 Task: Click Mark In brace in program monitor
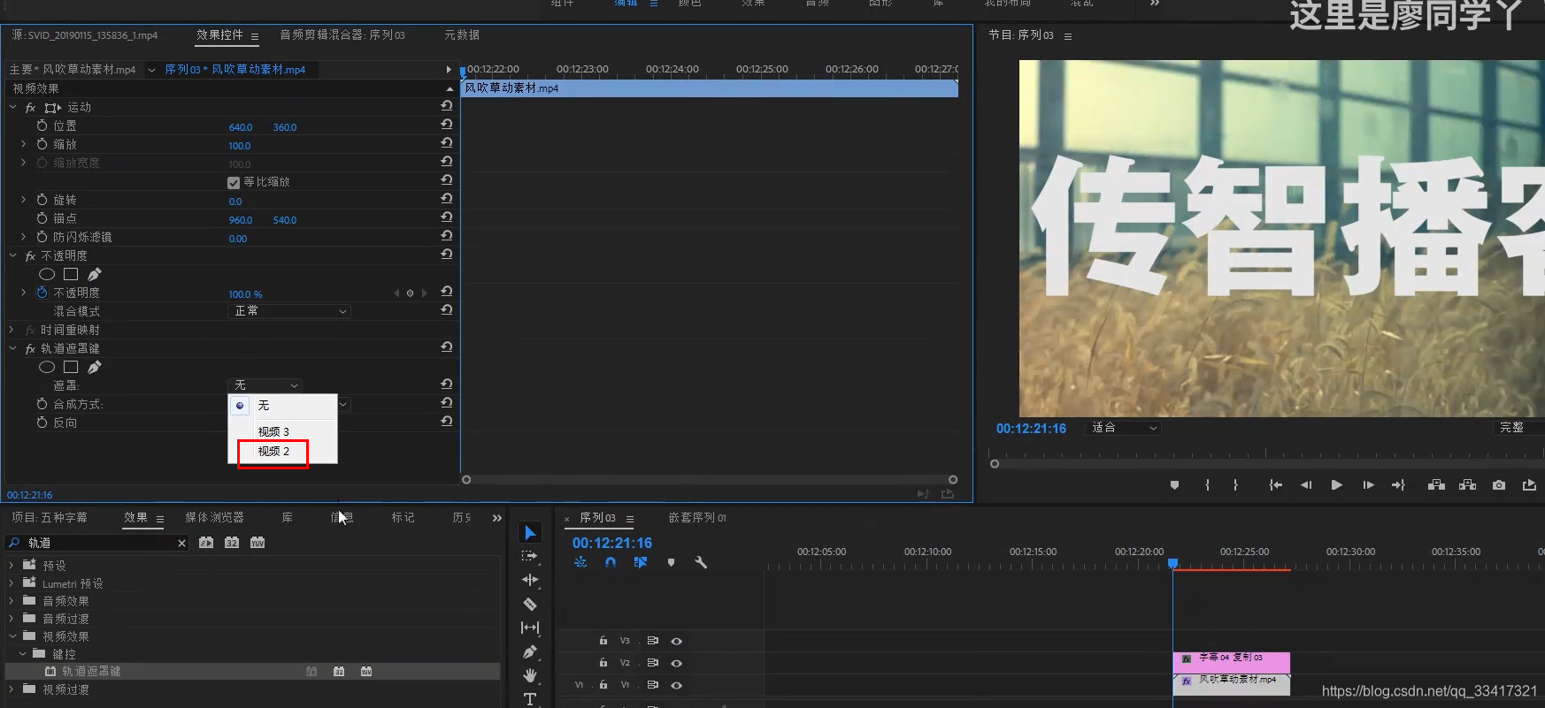tap(1207, 485)
